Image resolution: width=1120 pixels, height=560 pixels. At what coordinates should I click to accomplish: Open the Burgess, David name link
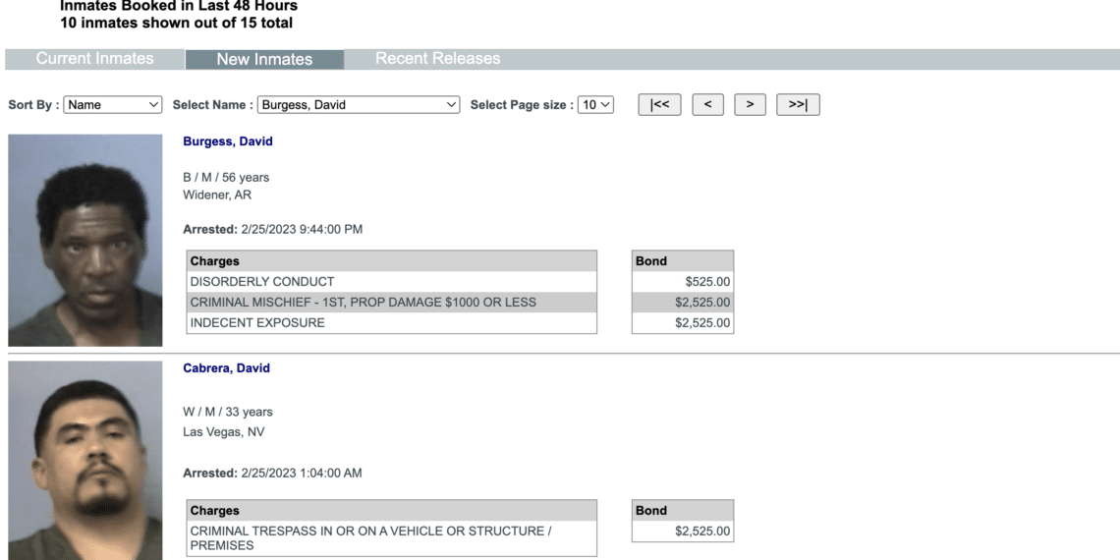click(x=228, y=141)
